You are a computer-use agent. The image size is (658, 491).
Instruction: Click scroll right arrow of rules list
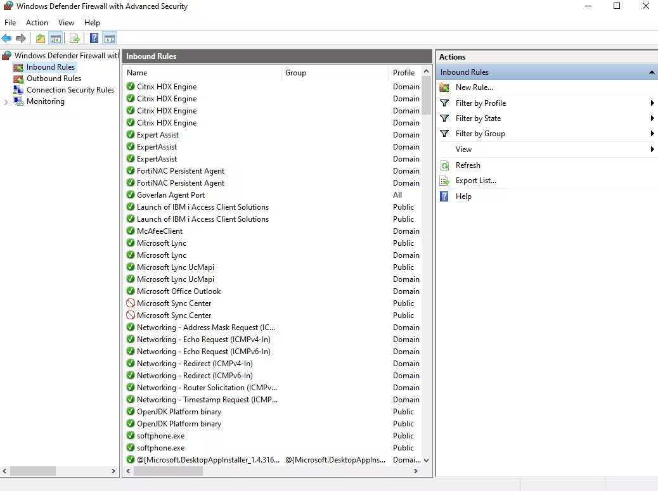coord(416,471)
